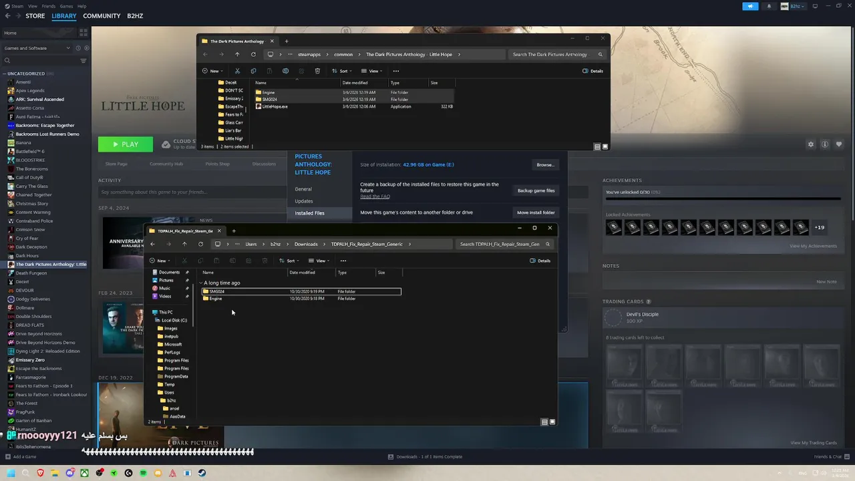Screen dimensions: 855x481
Task: Open Friends & Chat in Steam
Action: [831, 457]
